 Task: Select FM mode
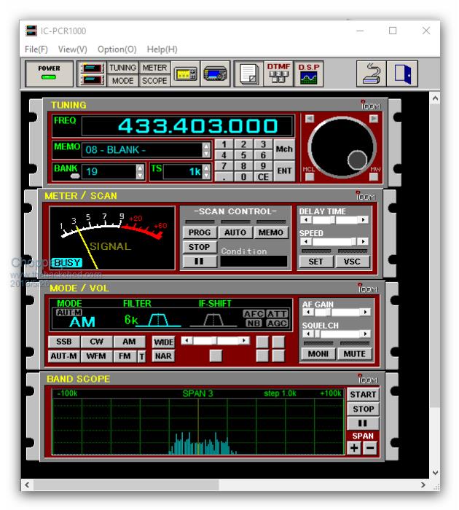pos(125,356)
